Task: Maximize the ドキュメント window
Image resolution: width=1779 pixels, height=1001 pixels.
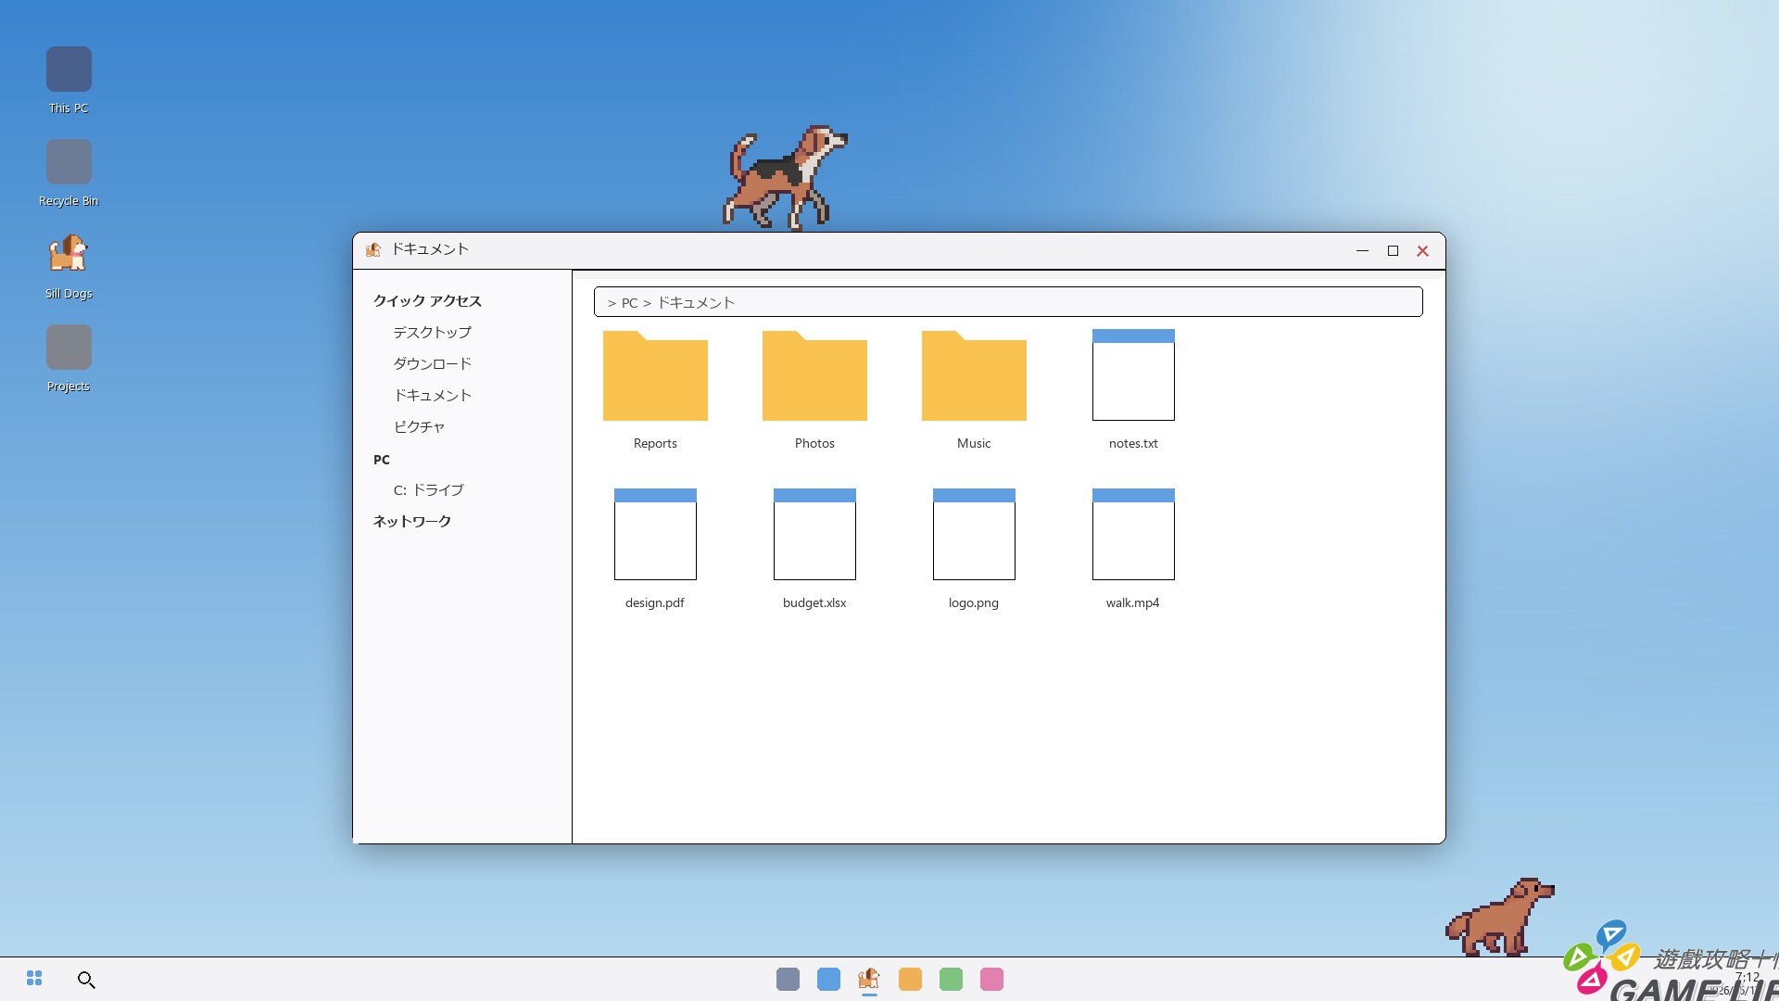Action: coord(1393,250)
